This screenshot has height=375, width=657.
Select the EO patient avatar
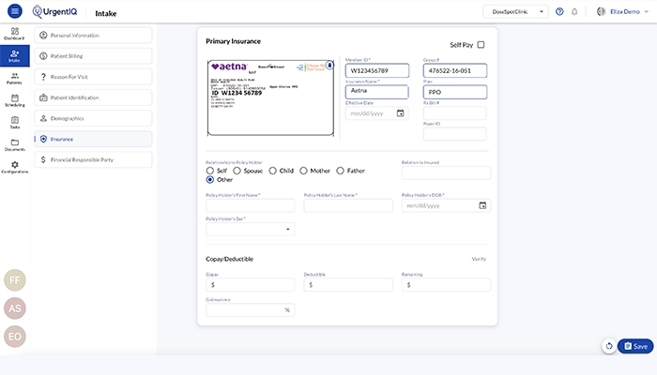15,337
